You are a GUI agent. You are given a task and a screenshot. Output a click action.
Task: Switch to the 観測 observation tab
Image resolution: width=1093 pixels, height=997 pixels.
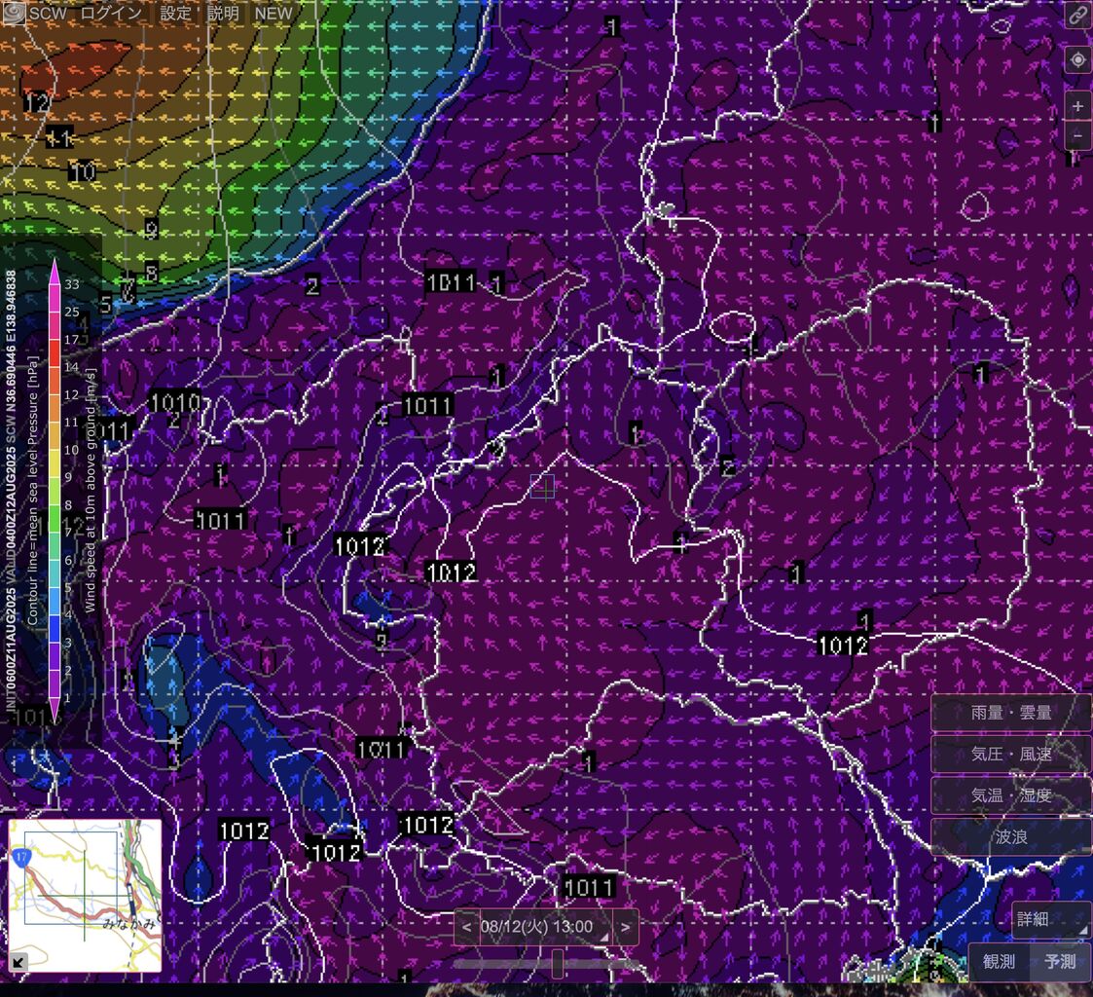(999, 961)
